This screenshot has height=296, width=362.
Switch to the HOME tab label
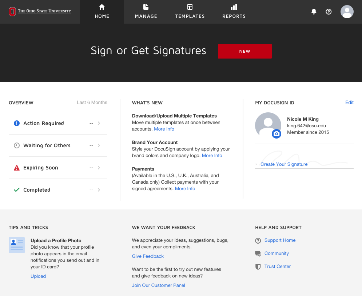[x=102, y=16]
